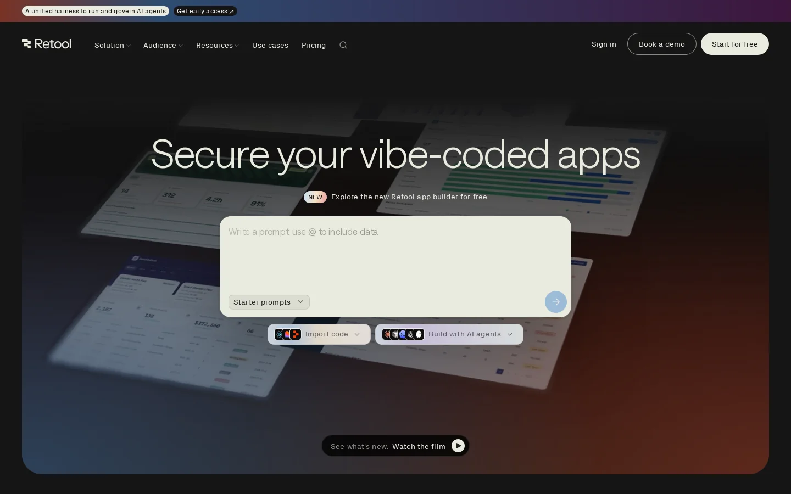
Task: Open the Use cases page
Action: pyautogui.click(x=270, y=45)
